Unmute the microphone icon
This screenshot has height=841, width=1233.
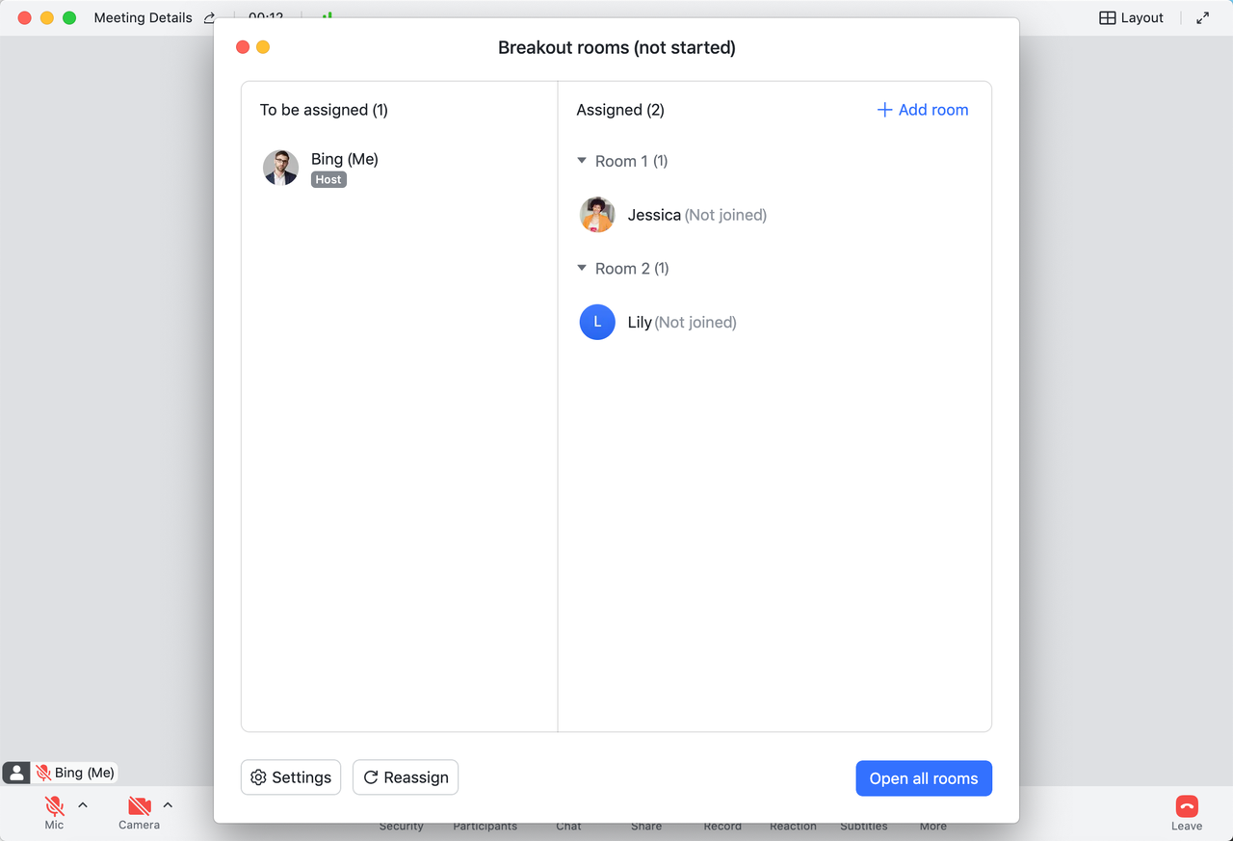(55, 806)
